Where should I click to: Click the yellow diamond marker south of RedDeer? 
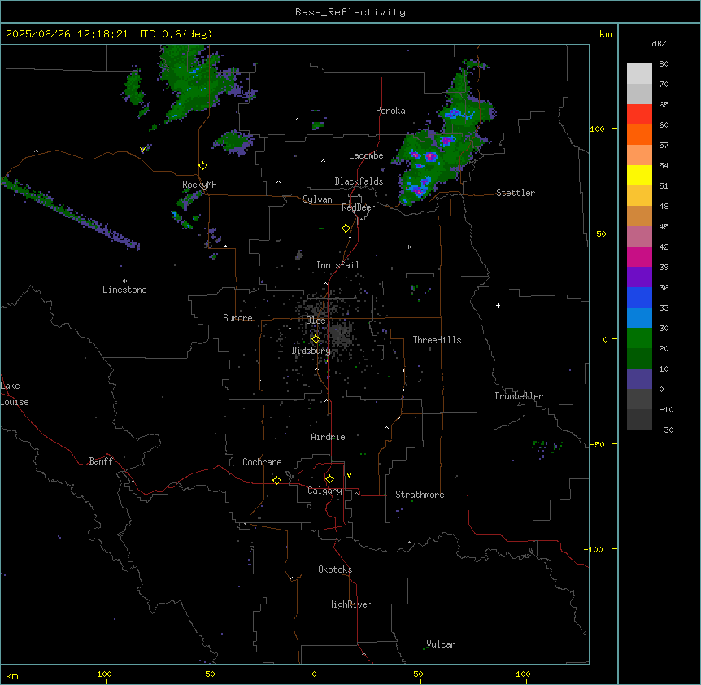coord(346,229)
